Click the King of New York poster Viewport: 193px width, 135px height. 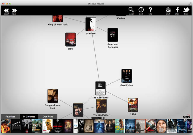pos(58,18)
